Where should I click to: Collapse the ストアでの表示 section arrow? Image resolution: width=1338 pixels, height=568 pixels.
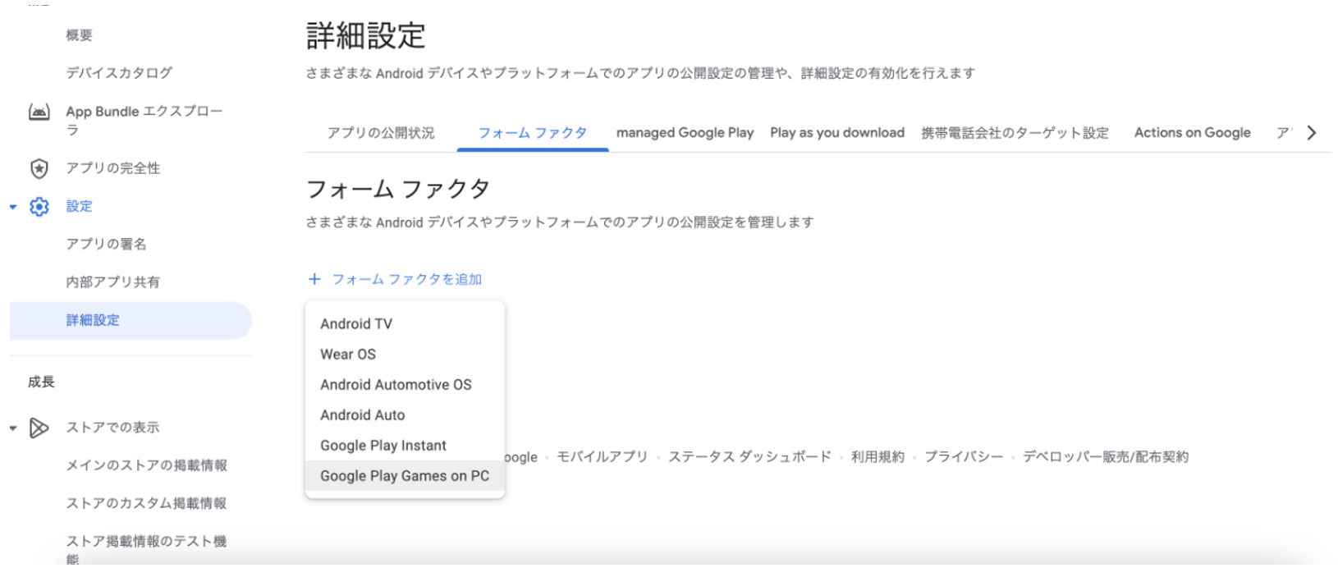(x=13, y=428)
